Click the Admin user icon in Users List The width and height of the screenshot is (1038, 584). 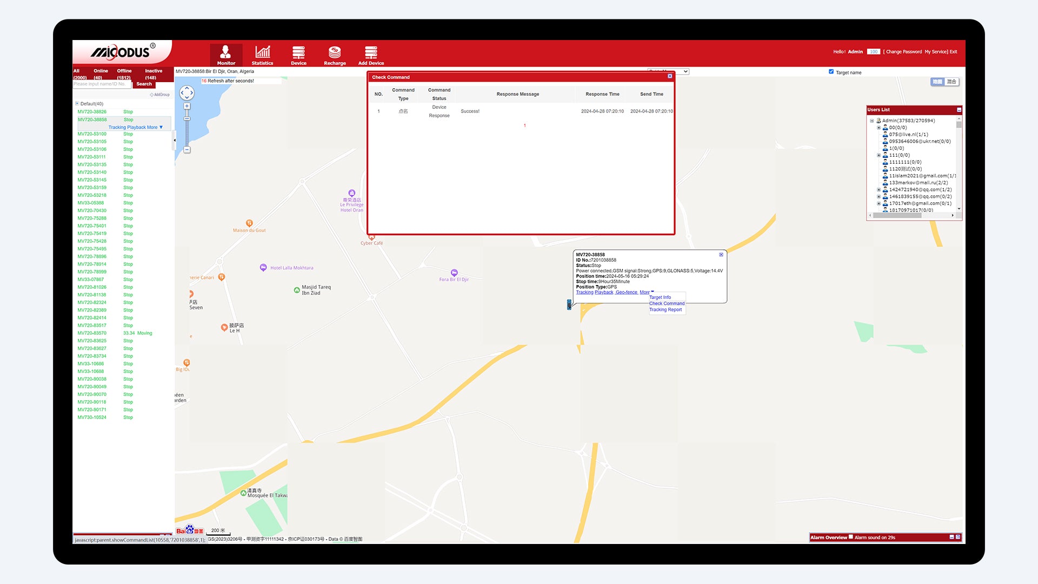point(879,121)
